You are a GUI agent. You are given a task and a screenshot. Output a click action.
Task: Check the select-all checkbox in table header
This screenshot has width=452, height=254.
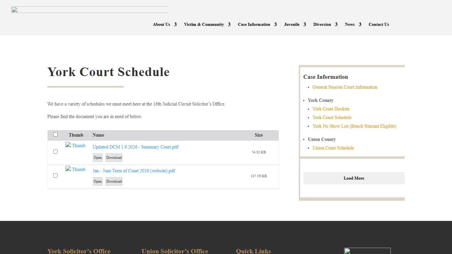point(55,134)
